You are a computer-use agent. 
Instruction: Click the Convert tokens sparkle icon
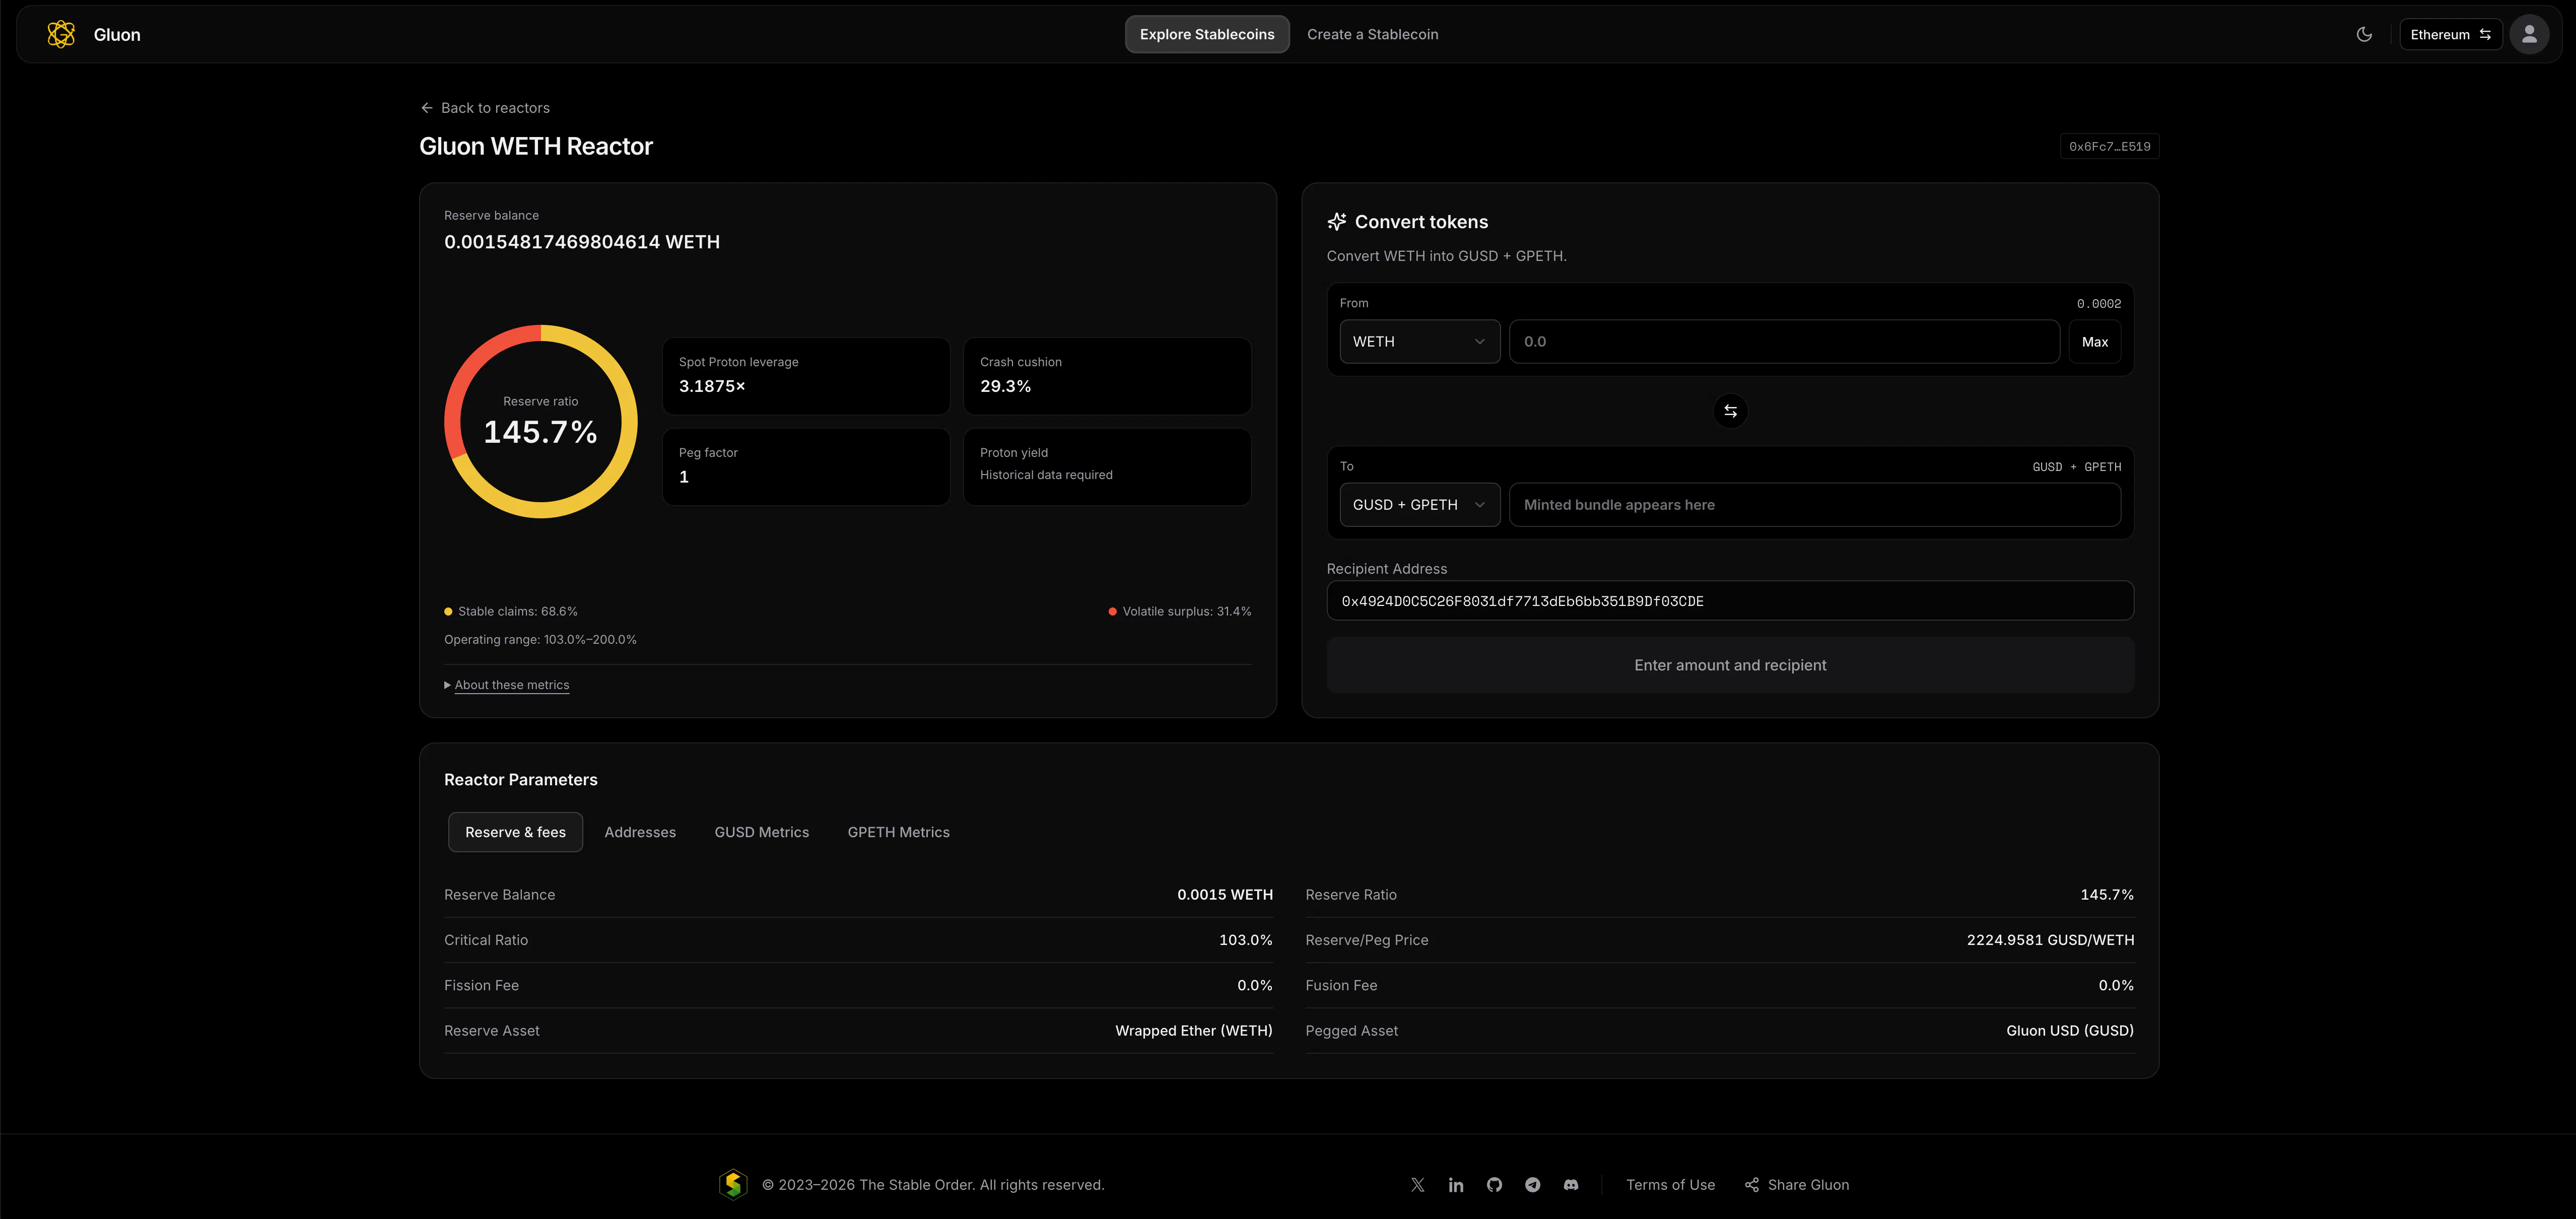[1337, 222]
